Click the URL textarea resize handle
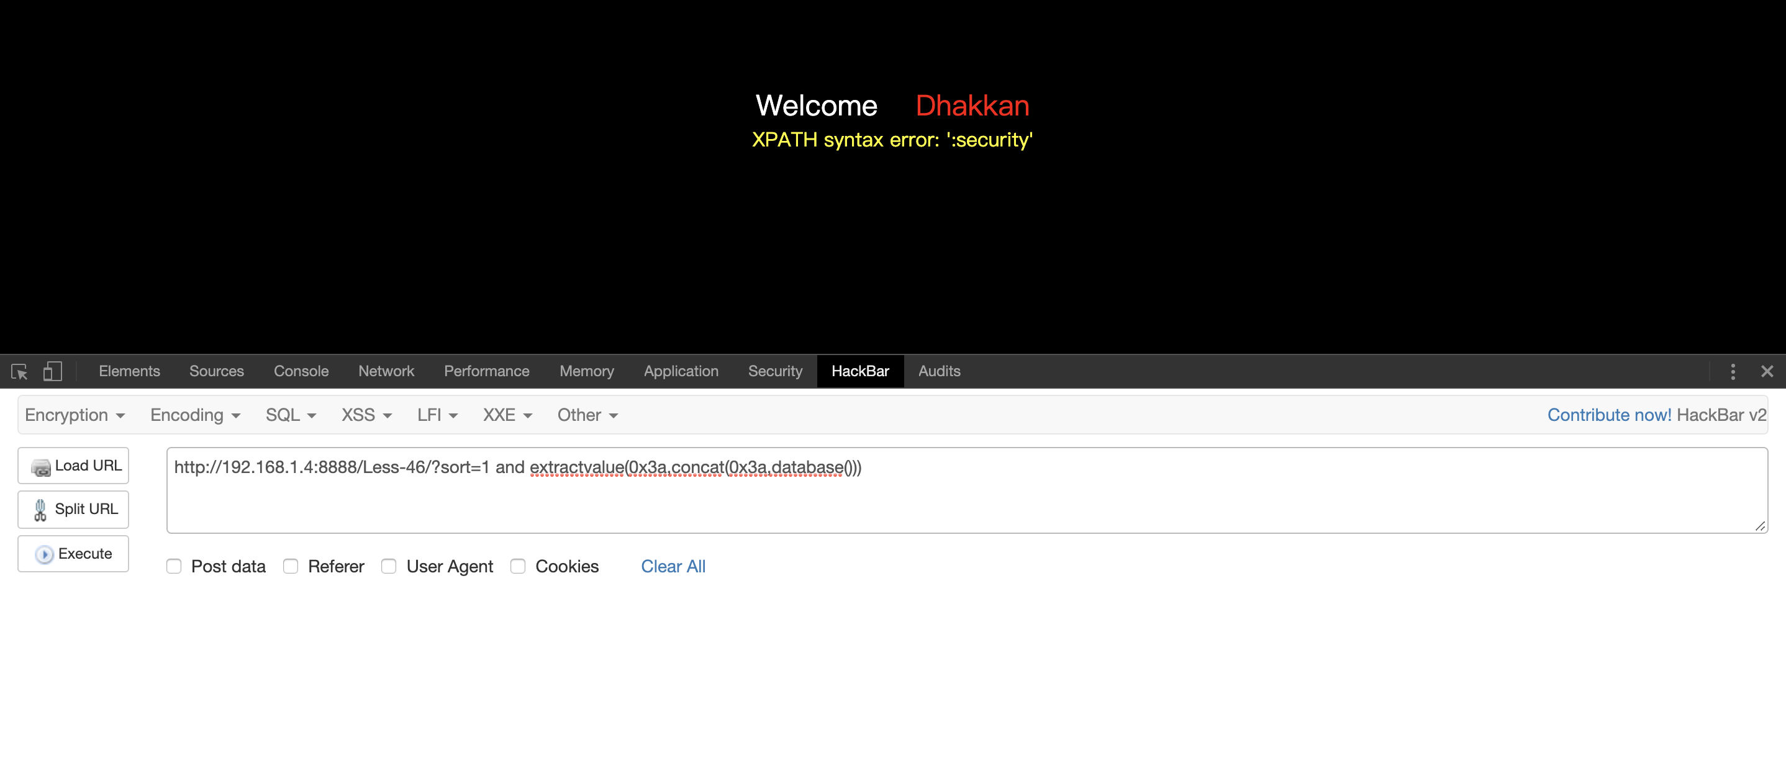The image size is (1786, 771). 1760,526
